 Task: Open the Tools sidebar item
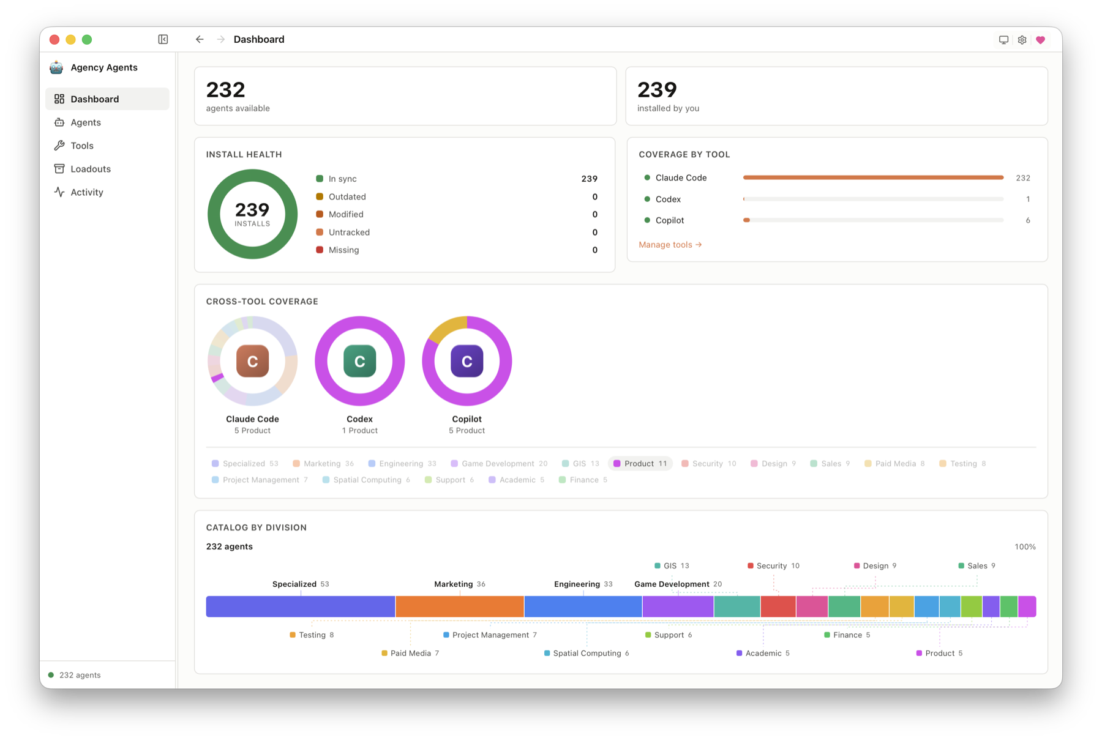point(107,146)
